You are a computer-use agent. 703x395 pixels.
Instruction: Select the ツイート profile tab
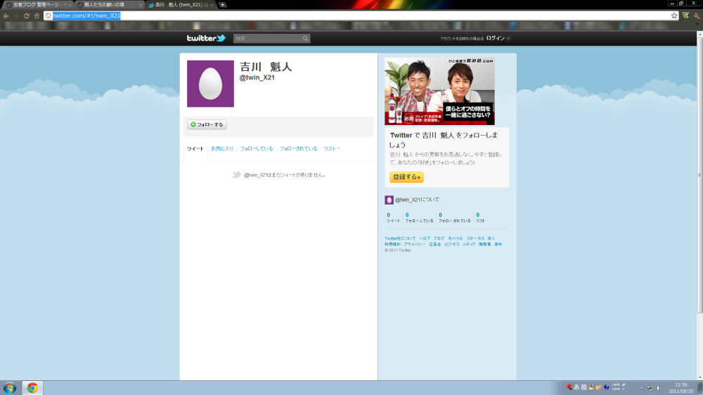tap(195, 149)
